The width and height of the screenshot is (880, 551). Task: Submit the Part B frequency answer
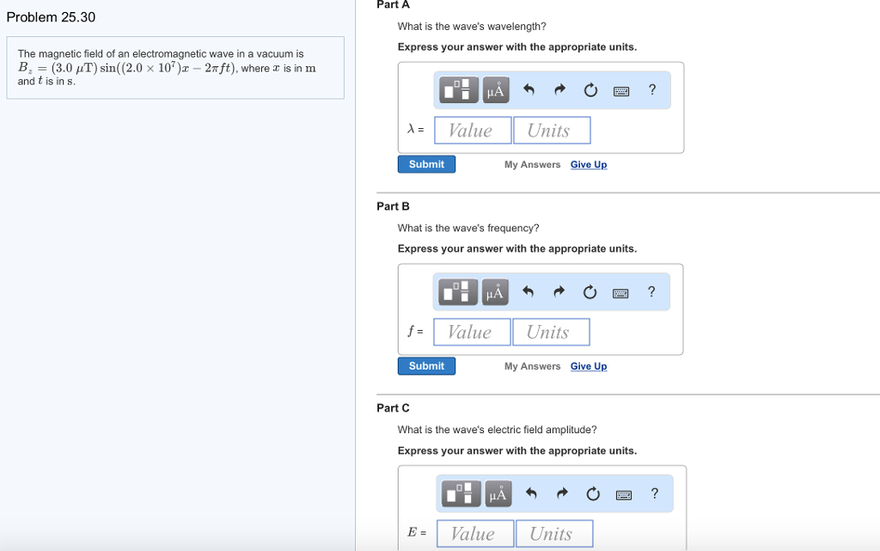pos(426,366)
